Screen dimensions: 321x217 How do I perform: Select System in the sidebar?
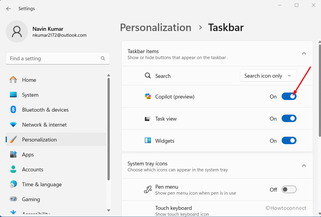tap(30, 95)
